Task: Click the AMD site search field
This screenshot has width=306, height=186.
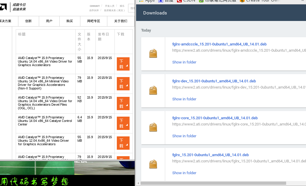Action: click(x=132, y=8)
